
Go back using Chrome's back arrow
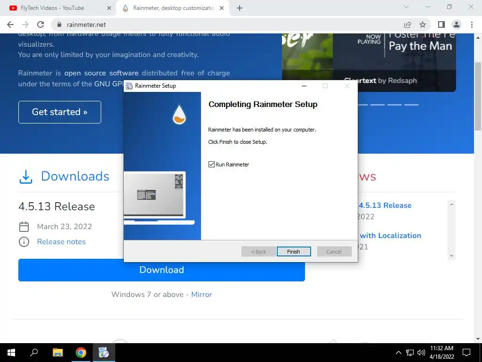(x=10, y=25)
